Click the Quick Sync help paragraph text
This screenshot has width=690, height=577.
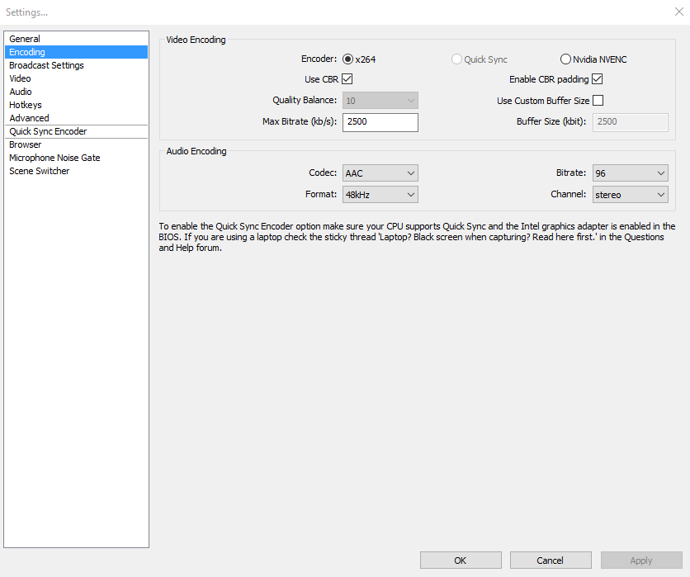coord(417,237)
